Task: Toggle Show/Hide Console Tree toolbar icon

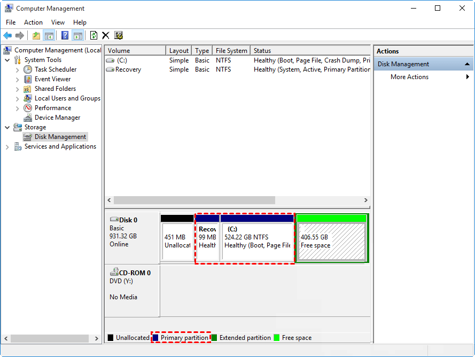Action: pyautogui.click(x=49, y=35)
